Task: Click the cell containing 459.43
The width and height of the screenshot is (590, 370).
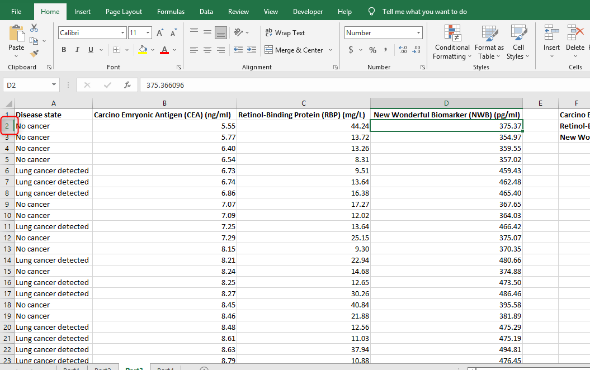Action: [446, 170]
